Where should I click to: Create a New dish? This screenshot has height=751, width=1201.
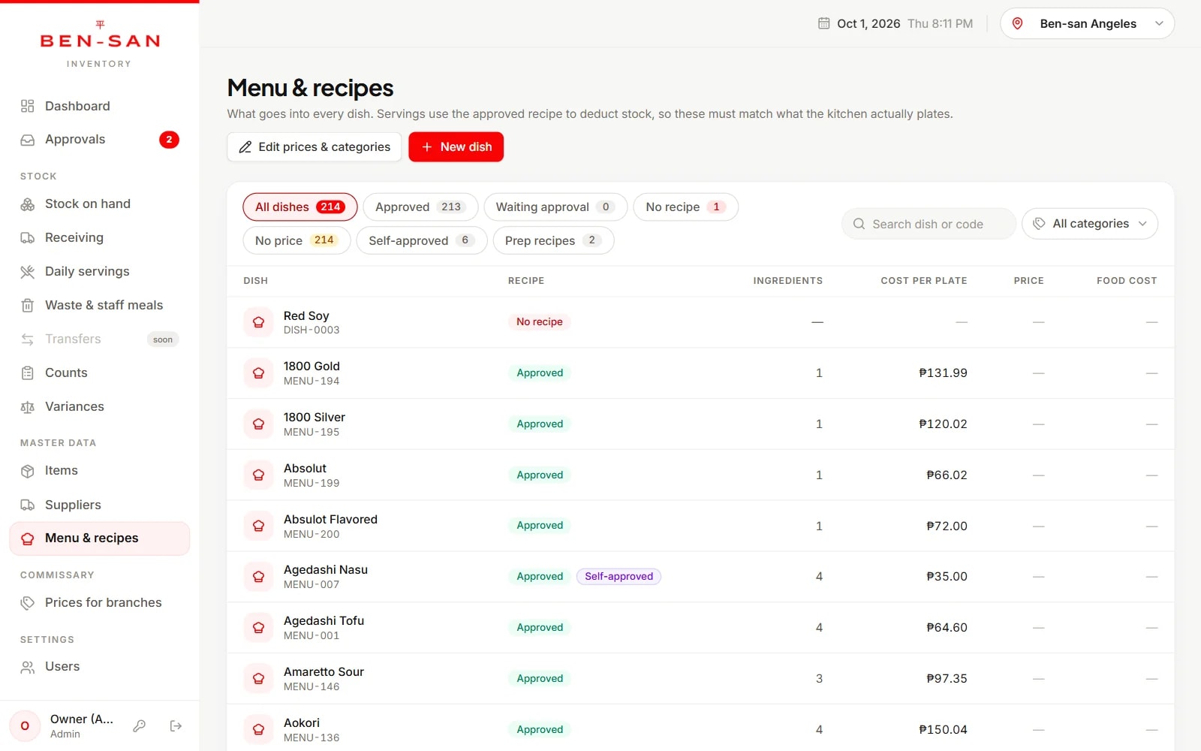[456, 147]
